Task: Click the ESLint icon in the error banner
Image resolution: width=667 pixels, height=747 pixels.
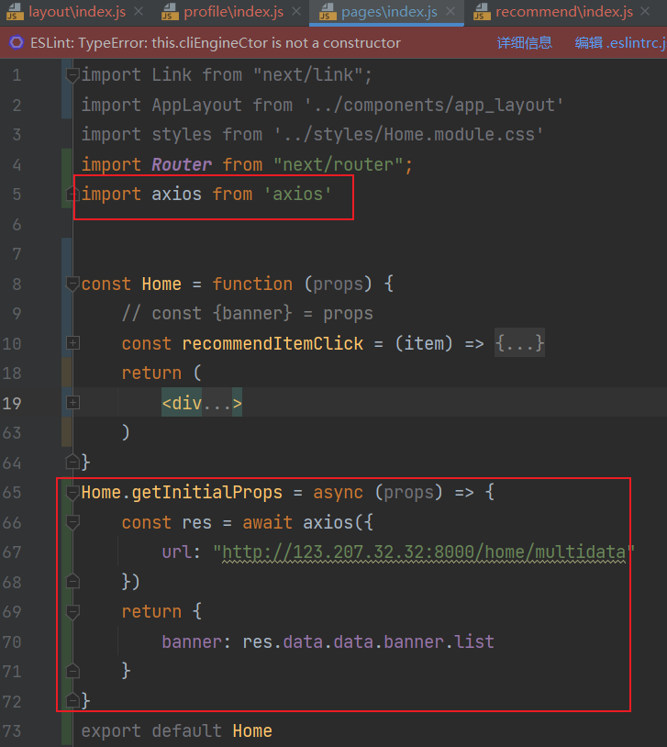Action: pyautogui.click(x=17, y=43)
